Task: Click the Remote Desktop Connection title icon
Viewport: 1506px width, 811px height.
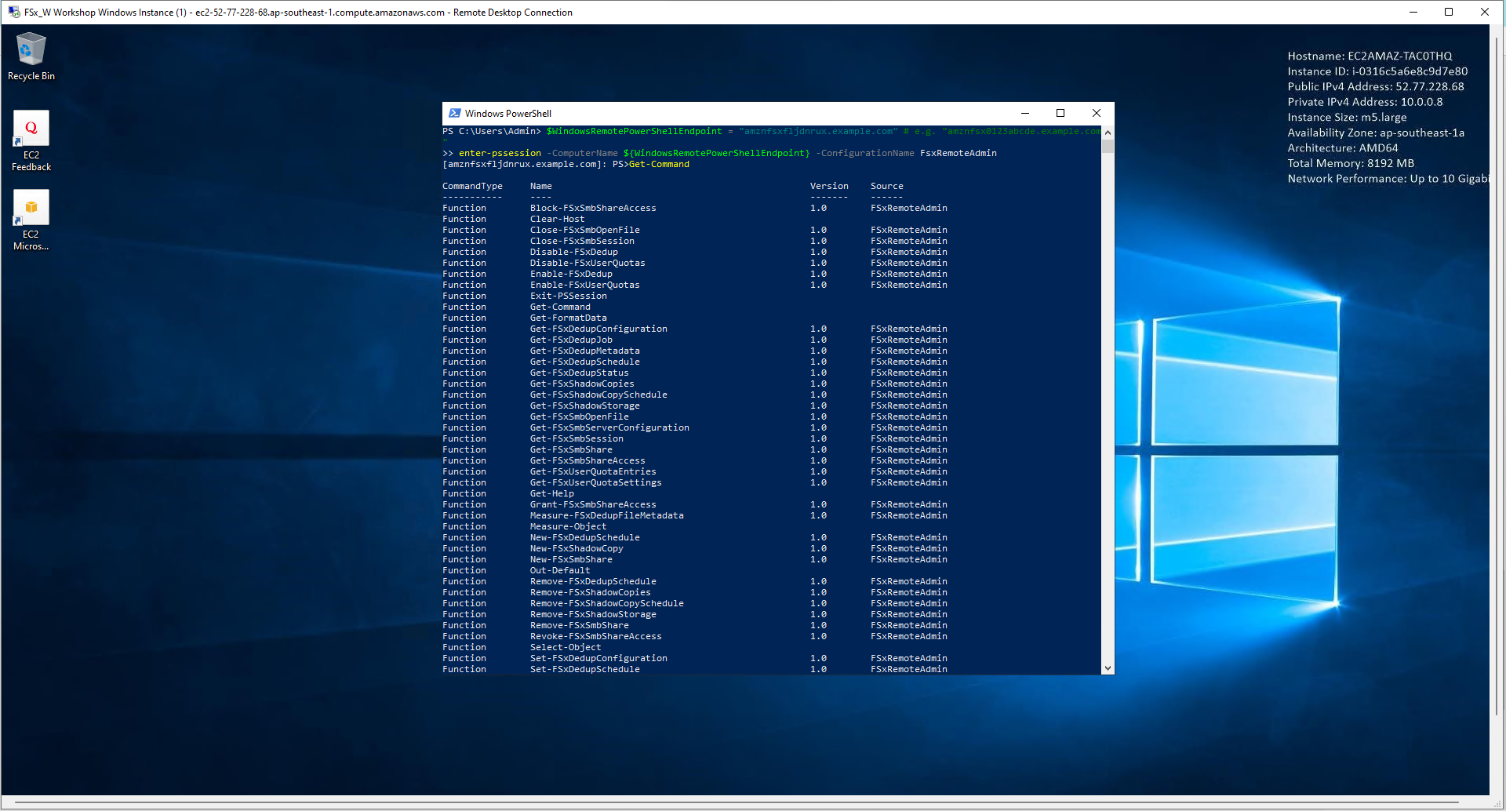Action: click(x=13, y=13)
